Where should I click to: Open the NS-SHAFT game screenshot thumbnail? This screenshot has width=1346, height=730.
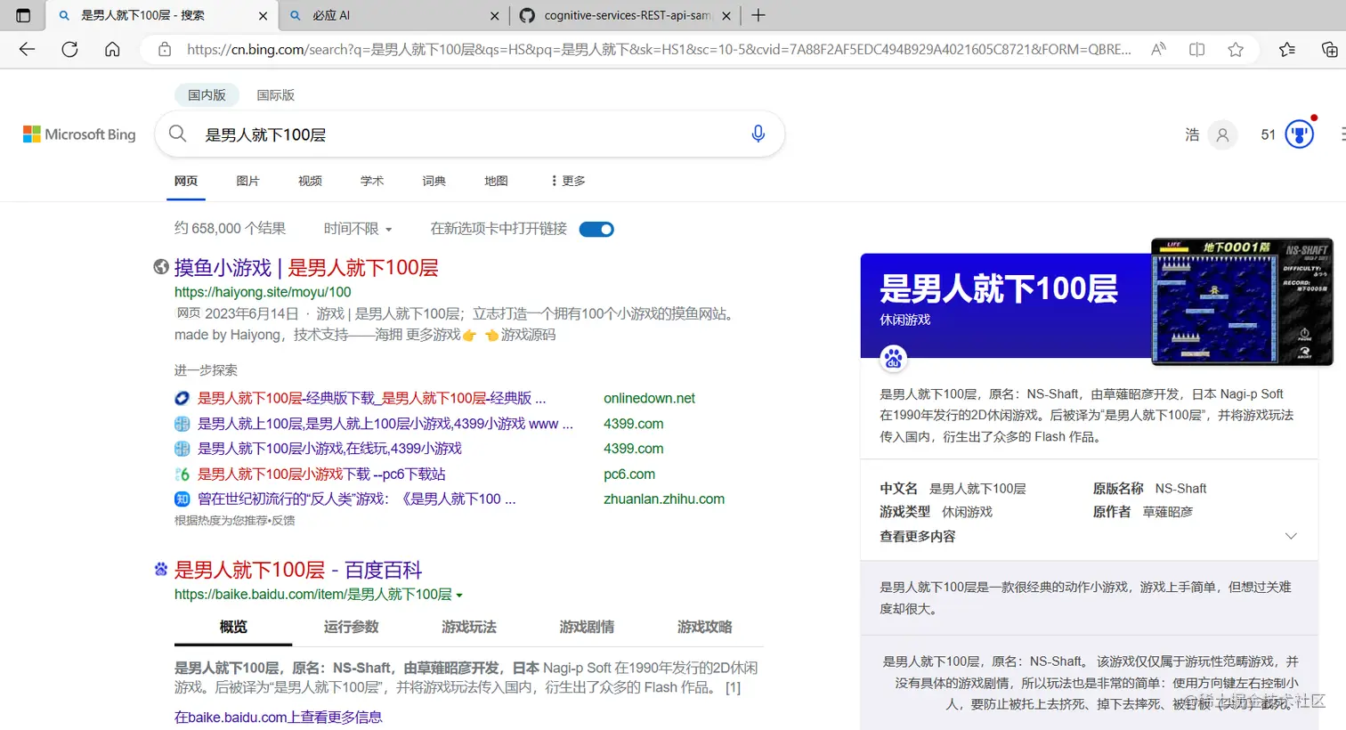click(1242, 303)
